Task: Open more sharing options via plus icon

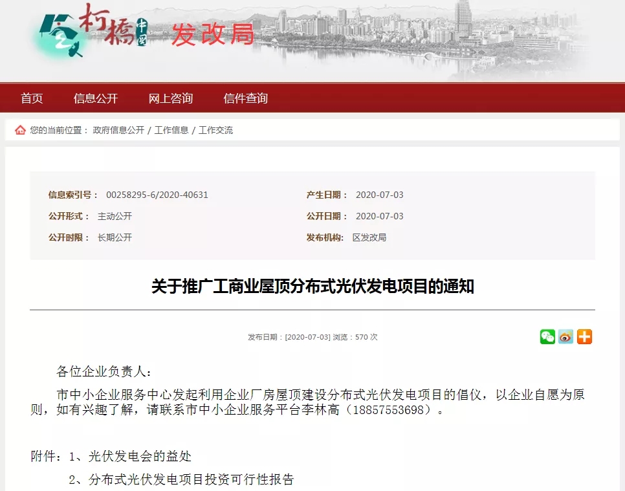Action: [584, 336]
